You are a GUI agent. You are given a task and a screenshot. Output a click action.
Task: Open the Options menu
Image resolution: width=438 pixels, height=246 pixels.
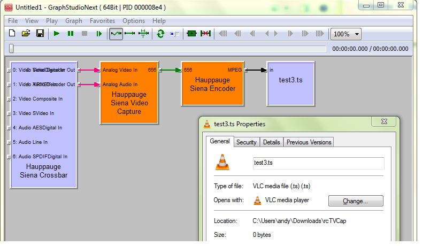click(134, 21)
